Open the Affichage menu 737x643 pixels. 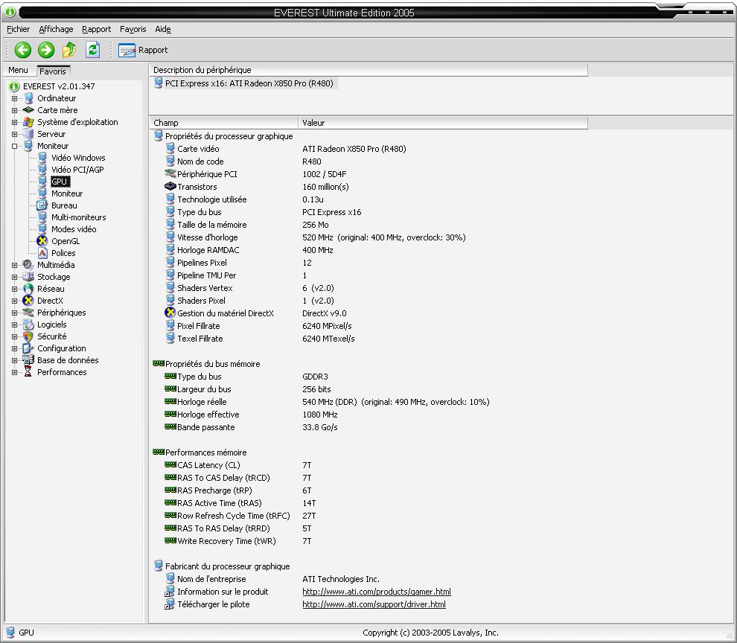(x=56, y=29)
